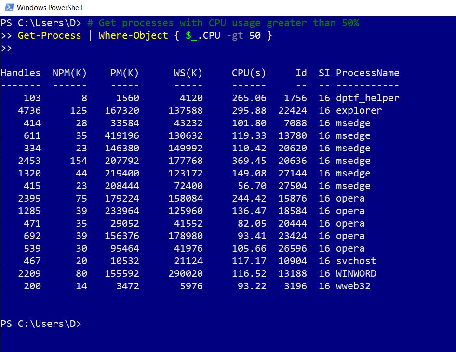Click the PM(K) value 419196

121,136
